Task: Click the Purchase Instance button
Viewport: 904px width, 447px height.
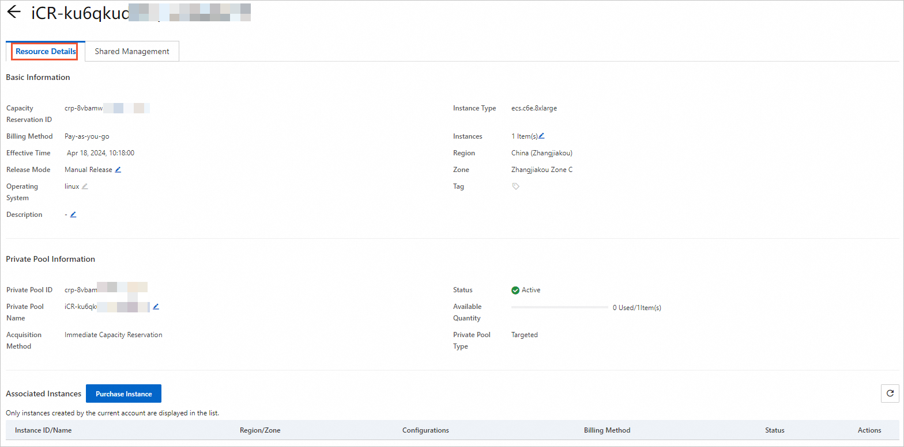Action: (x=123, y=394)
